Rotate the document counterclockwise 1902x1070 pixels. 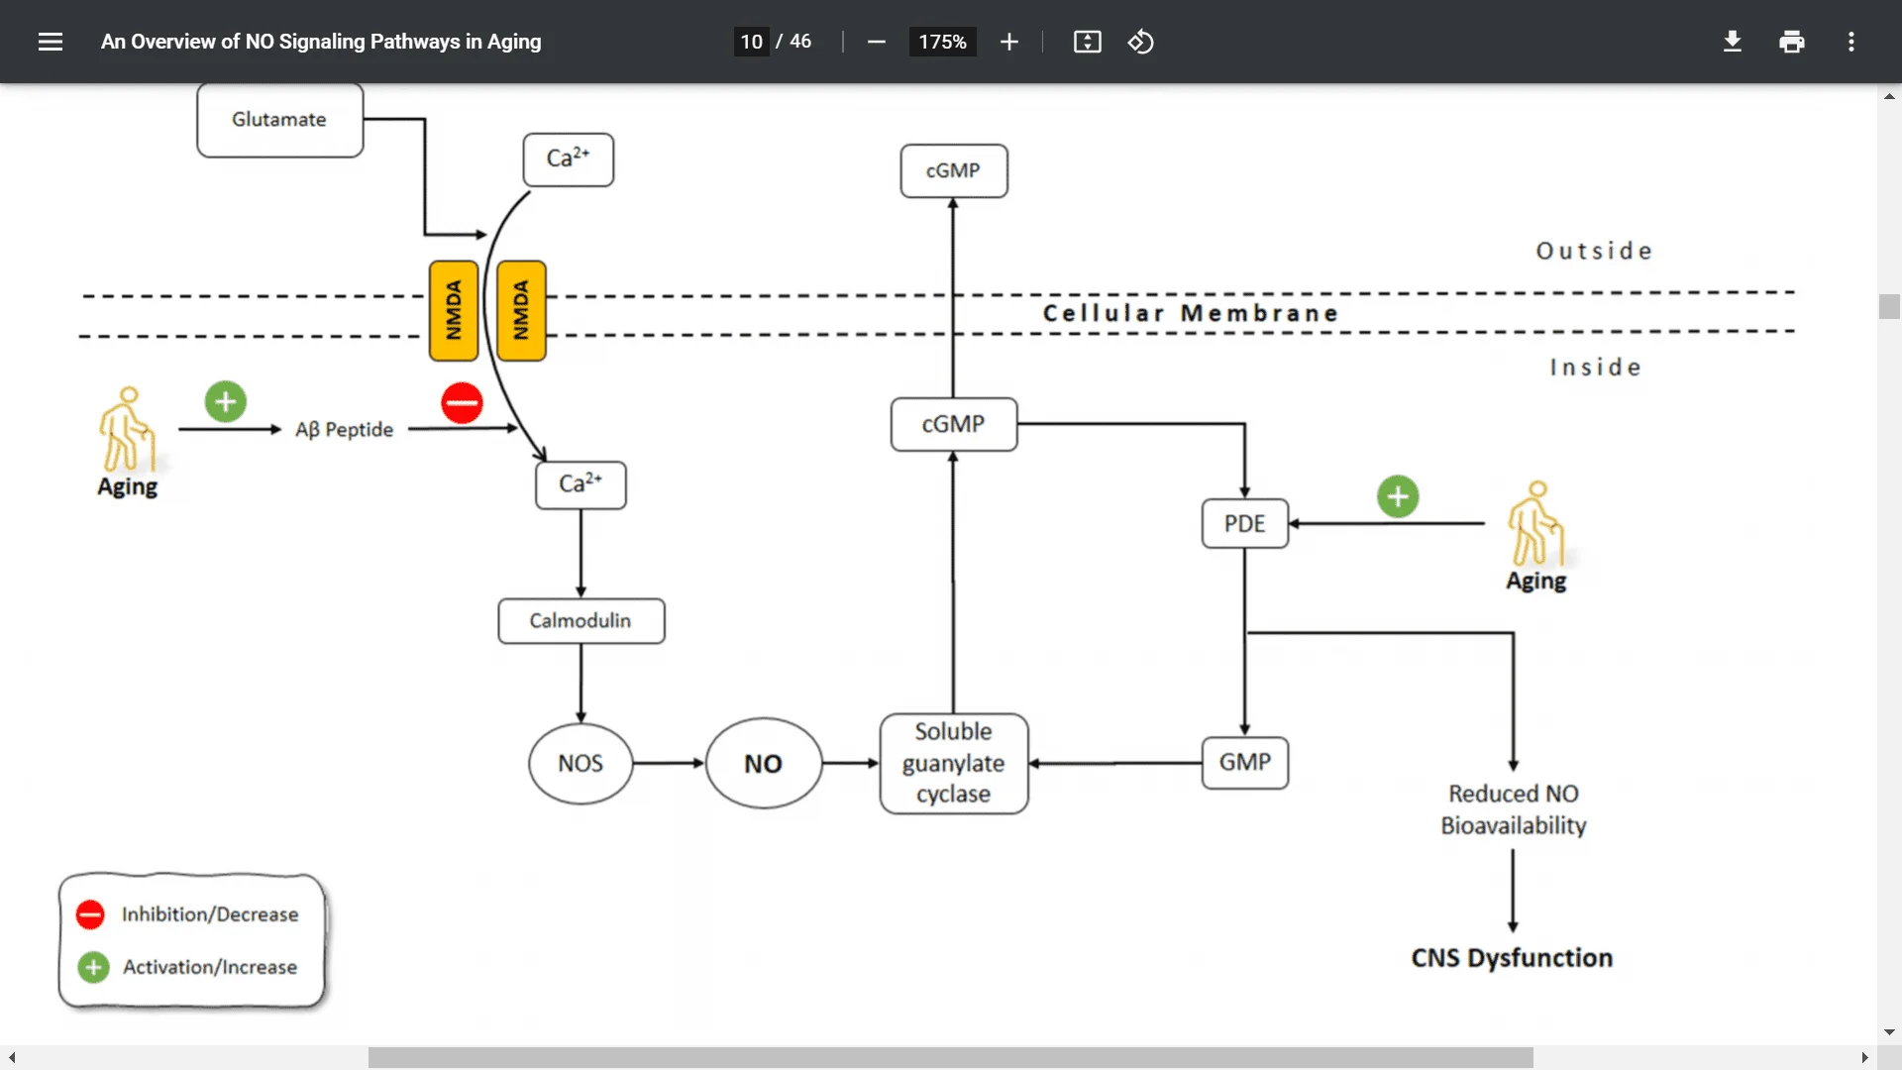[1140, 42]
